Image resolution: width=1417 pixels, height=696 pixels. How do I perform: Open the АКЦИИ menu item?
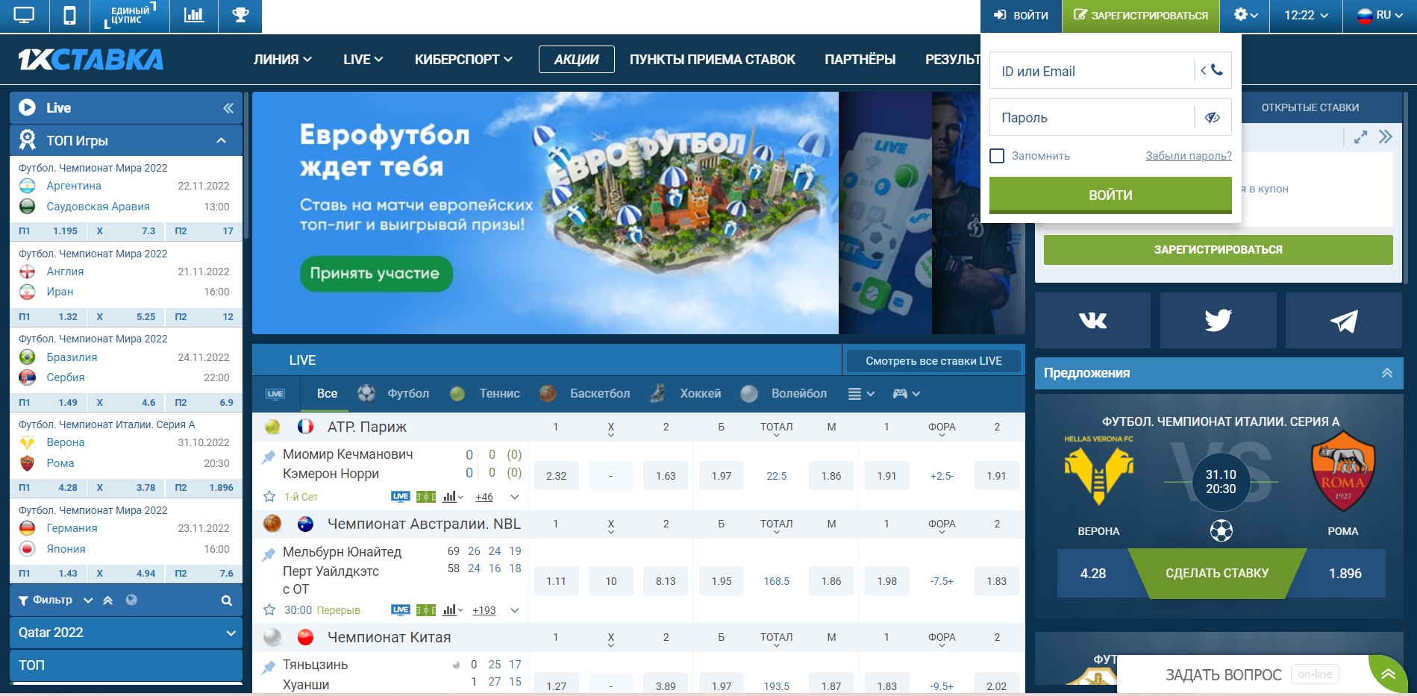[x=577, y=60]
